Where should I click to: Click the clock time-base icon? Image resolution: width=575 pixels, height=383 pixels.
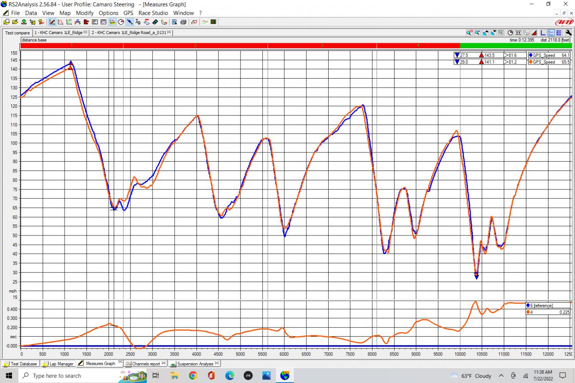(510, 33)
